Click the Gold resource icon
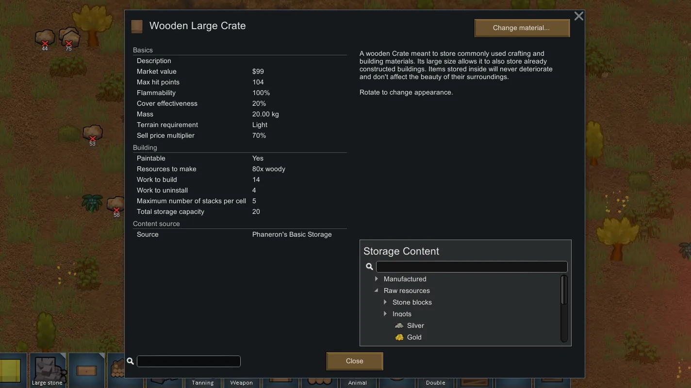 [x=399, y=337]
